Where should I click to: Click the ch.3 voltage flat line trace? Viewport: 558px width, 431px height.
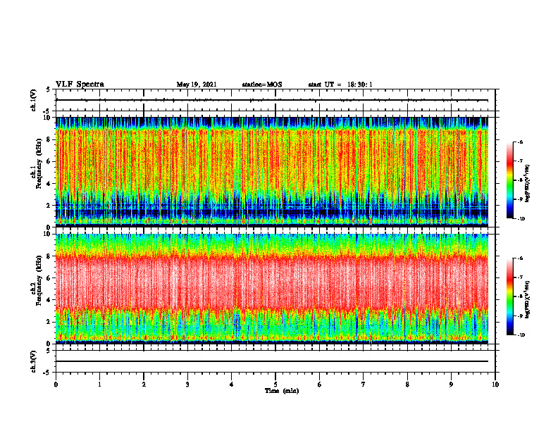pyautogui.click(x=272, y=361)
